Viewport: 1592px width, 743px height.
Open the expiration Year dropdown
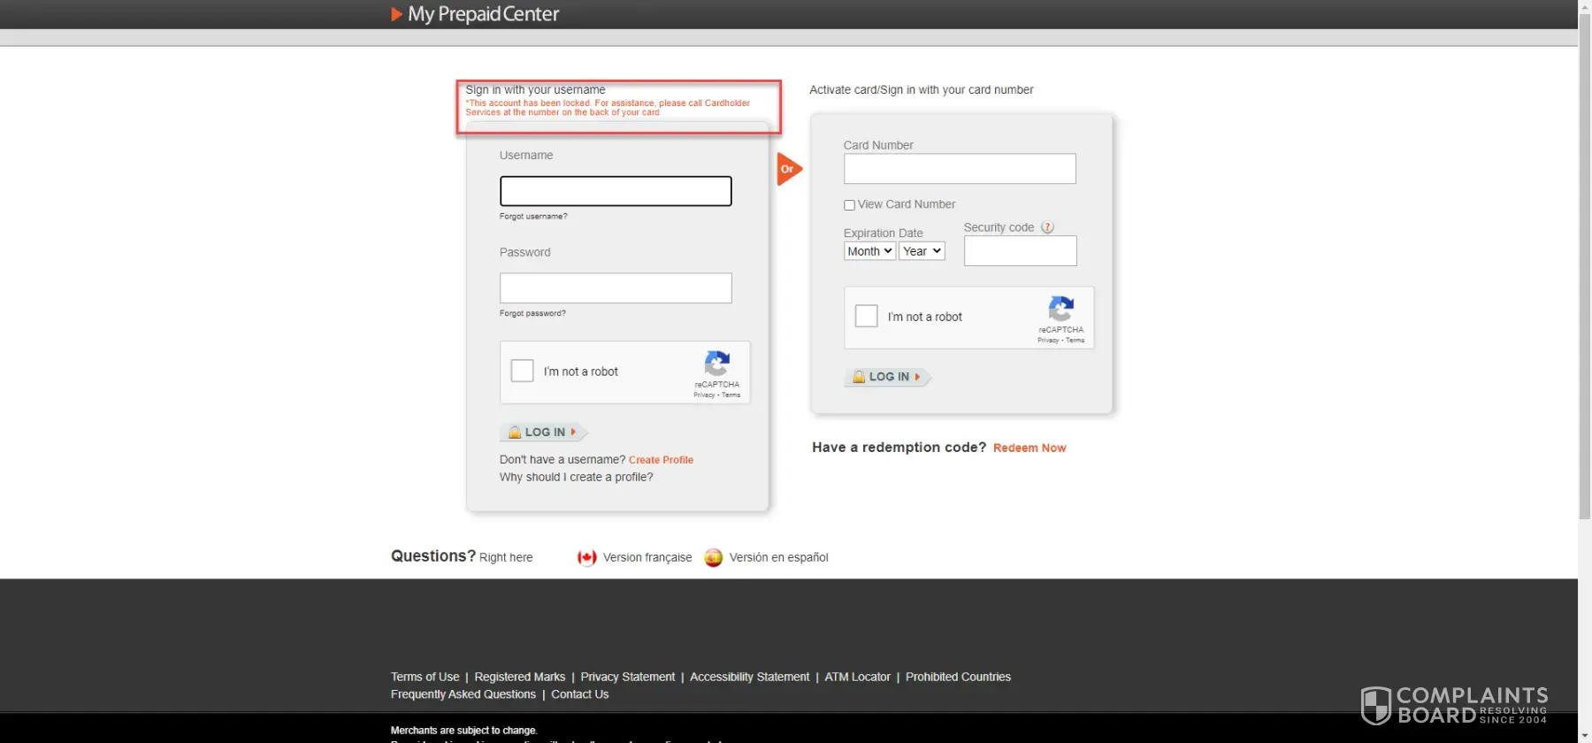(x=922, y=251)
